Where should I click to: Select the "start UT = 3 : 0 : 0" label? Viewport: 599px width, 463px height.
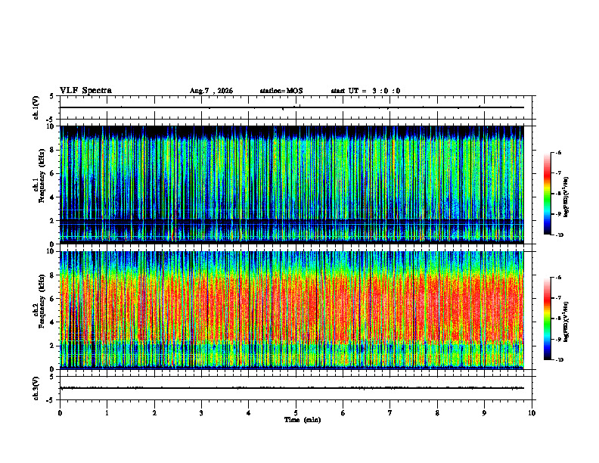(365, 91)
